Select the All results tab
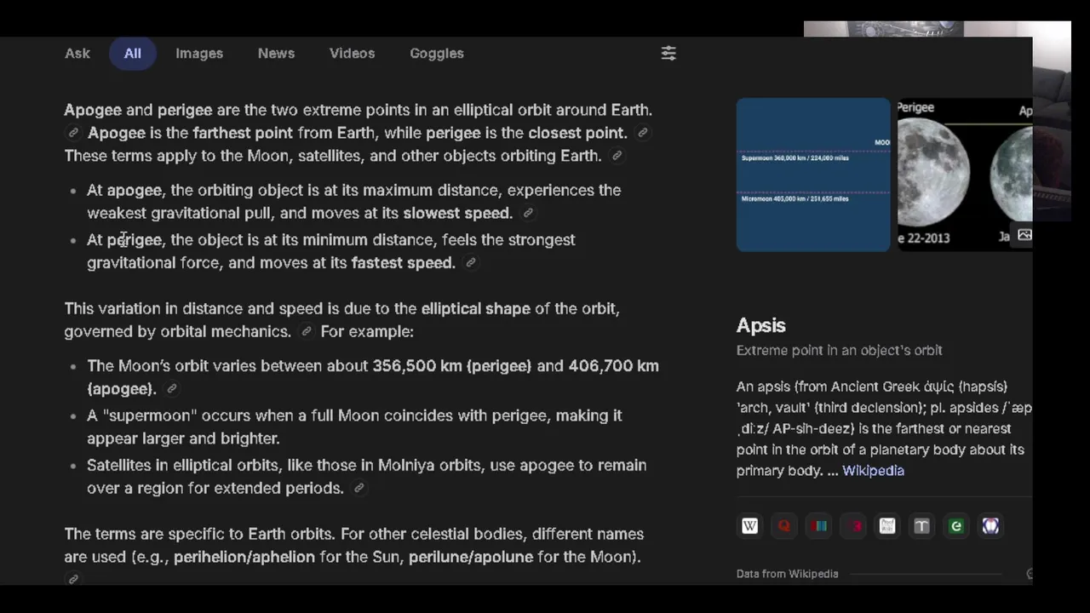The height and width of the screenshot is (613, 1090). 133,53
